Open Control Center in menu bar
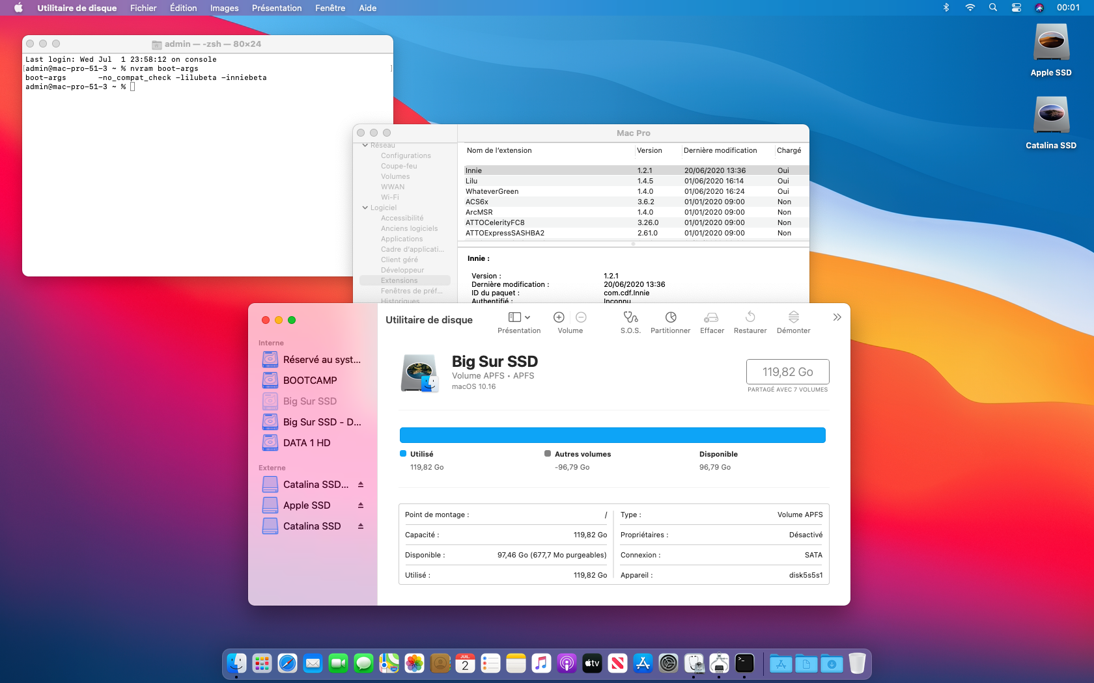Viewport: 1094px width, 683px height. (x=1017, y=8)
